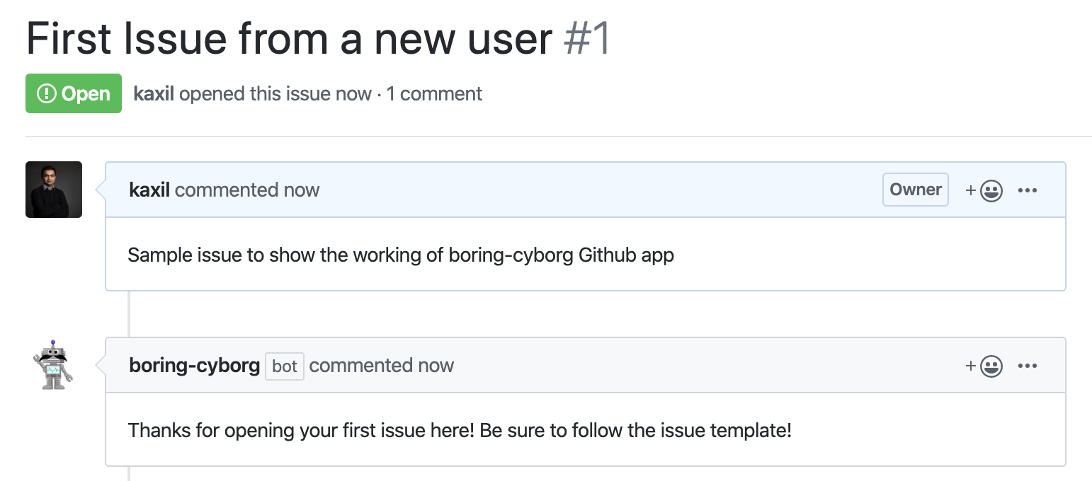1092x481 pixels.
Task: Click the bot label beside boring-cyborg
Action: (285, 366)
